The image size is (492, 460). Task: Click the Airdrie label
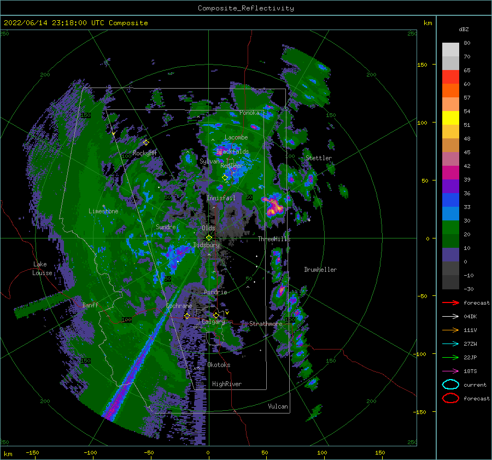pos(215,292)
